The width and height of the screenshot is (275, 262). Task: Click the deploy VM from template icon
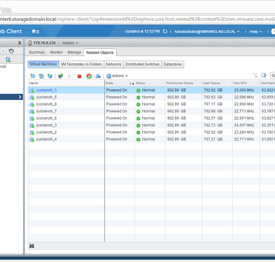[41, 76]
